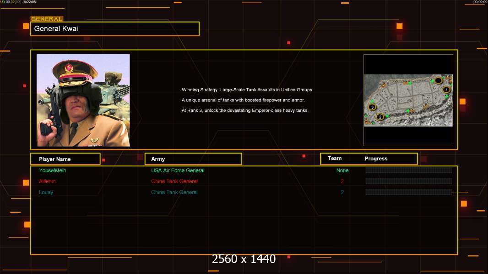
Task: Click Allerim's loading progress bar
Action: click(409, 181)
